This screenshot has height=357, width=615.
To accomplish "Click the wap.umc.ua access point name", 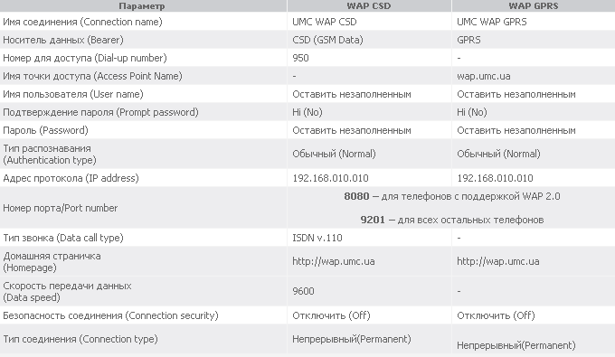I will tap(484, 76).
